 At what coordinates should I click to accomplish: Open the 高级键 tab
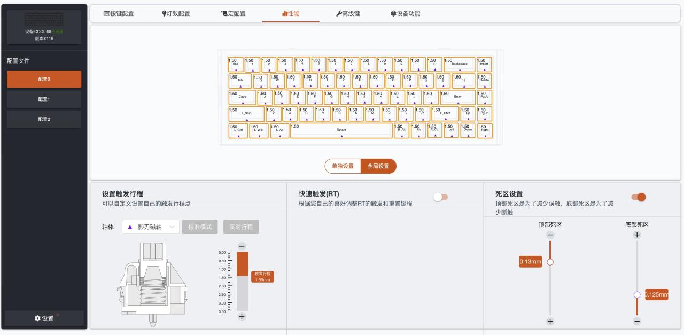348,13
